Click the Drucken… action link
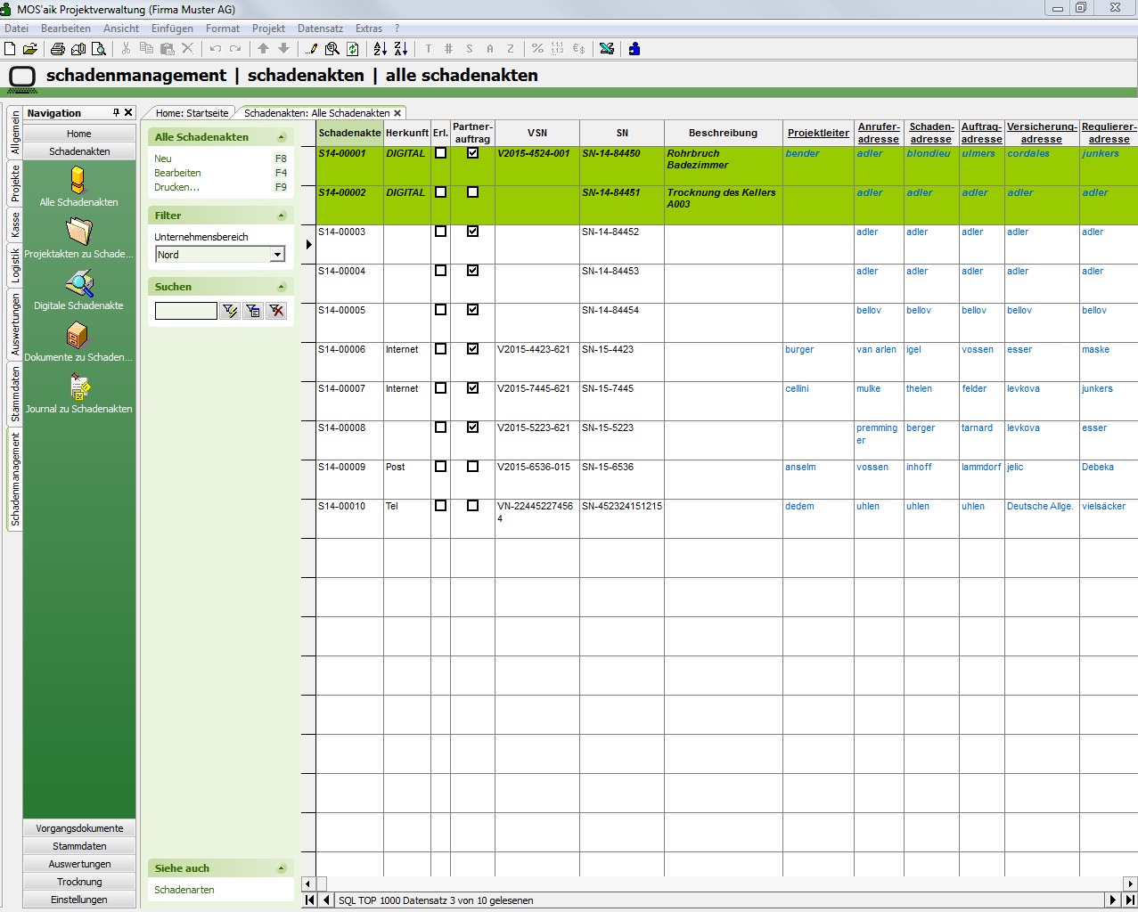The width and height of the screenshot is (1138, 912). [176, 187]
